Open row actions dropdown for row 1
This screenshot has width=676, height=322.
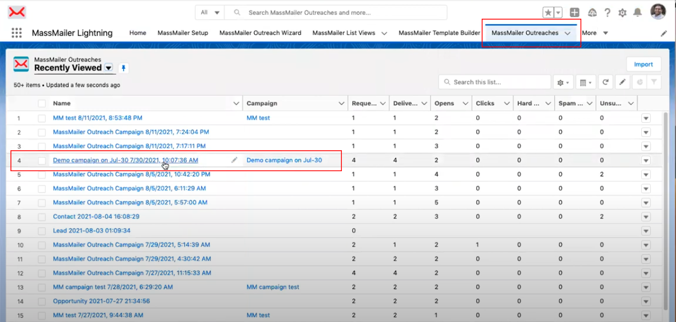[646, 118]
